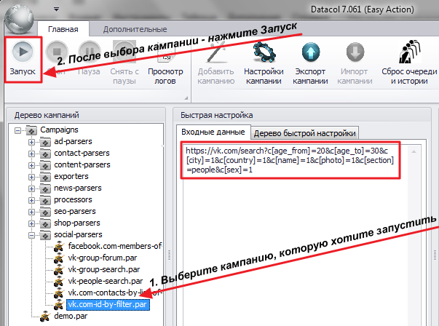439x326 pixels.
Task: Open Дерево быстрой настройки tab
Action: coord(304,133)
